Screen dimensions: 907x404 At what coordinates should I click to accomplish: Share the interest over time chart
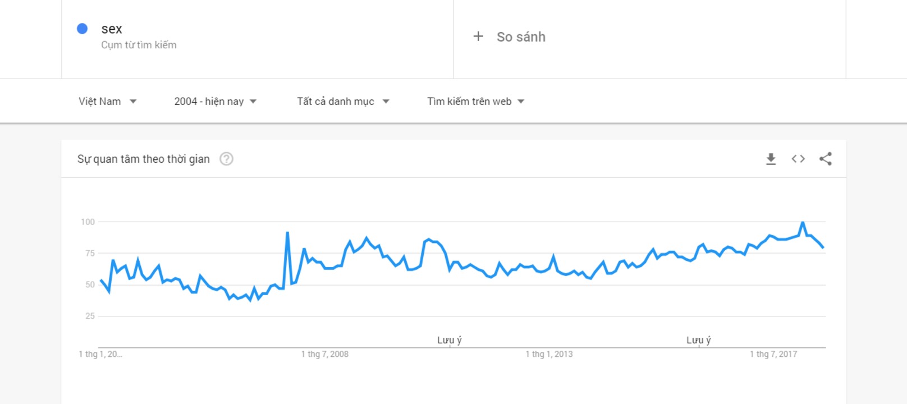(826, 159)
